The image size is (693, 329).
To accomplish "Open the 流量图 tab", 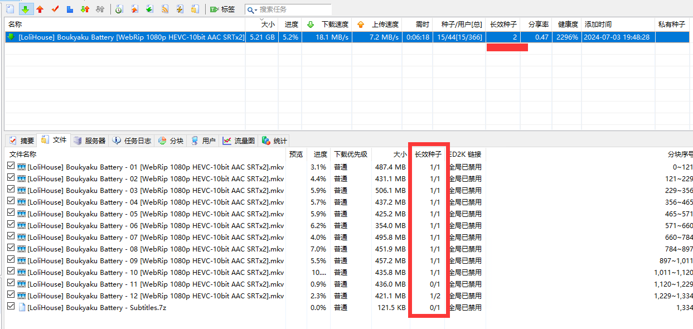I will coord(239,141).
